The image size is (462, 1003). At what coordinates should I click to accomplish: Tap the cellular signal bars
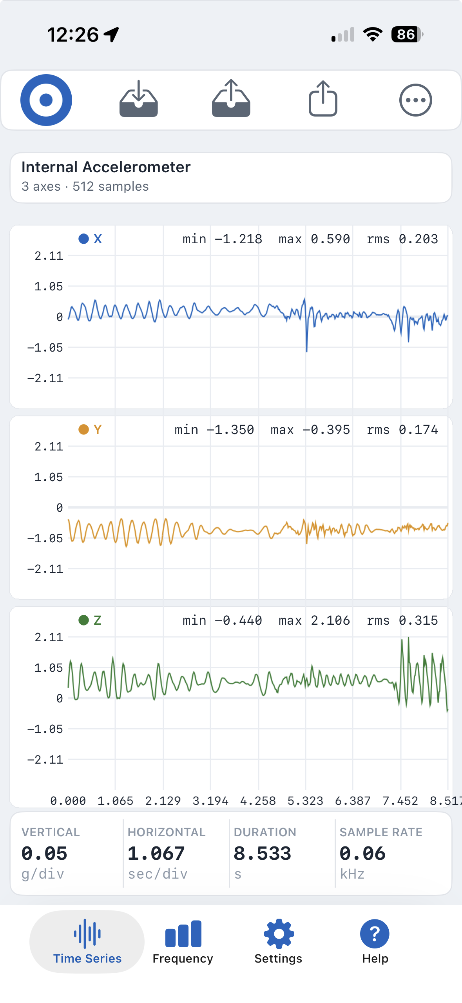pos(343,35)
